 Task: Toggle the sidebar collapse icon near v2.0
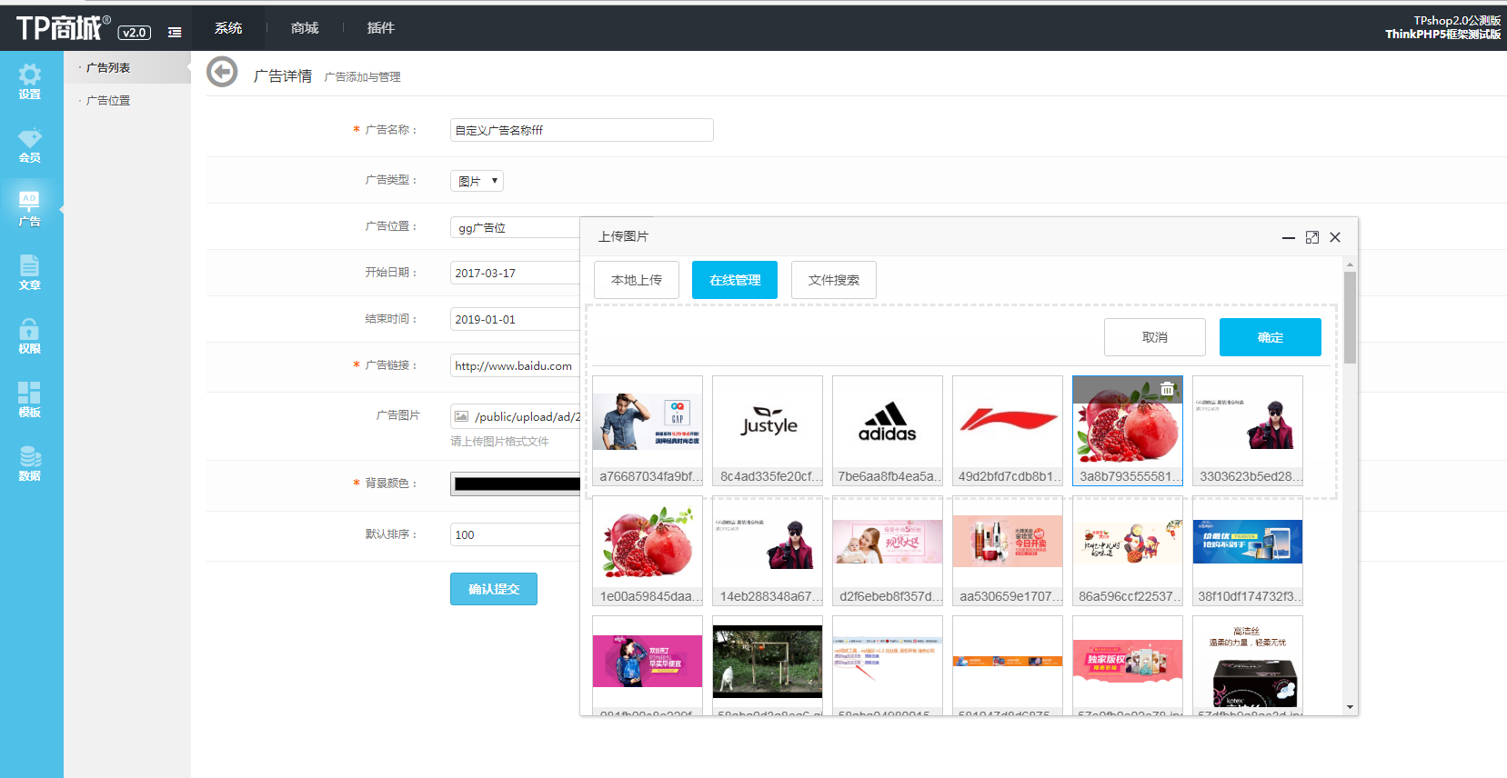(175, 32)
